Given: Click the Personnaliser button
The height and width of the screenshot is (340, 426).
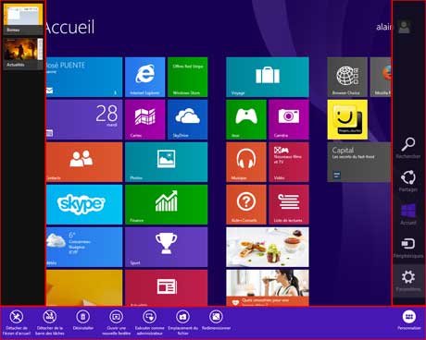Looking at the screenshot, I should (x=409, y=321).
